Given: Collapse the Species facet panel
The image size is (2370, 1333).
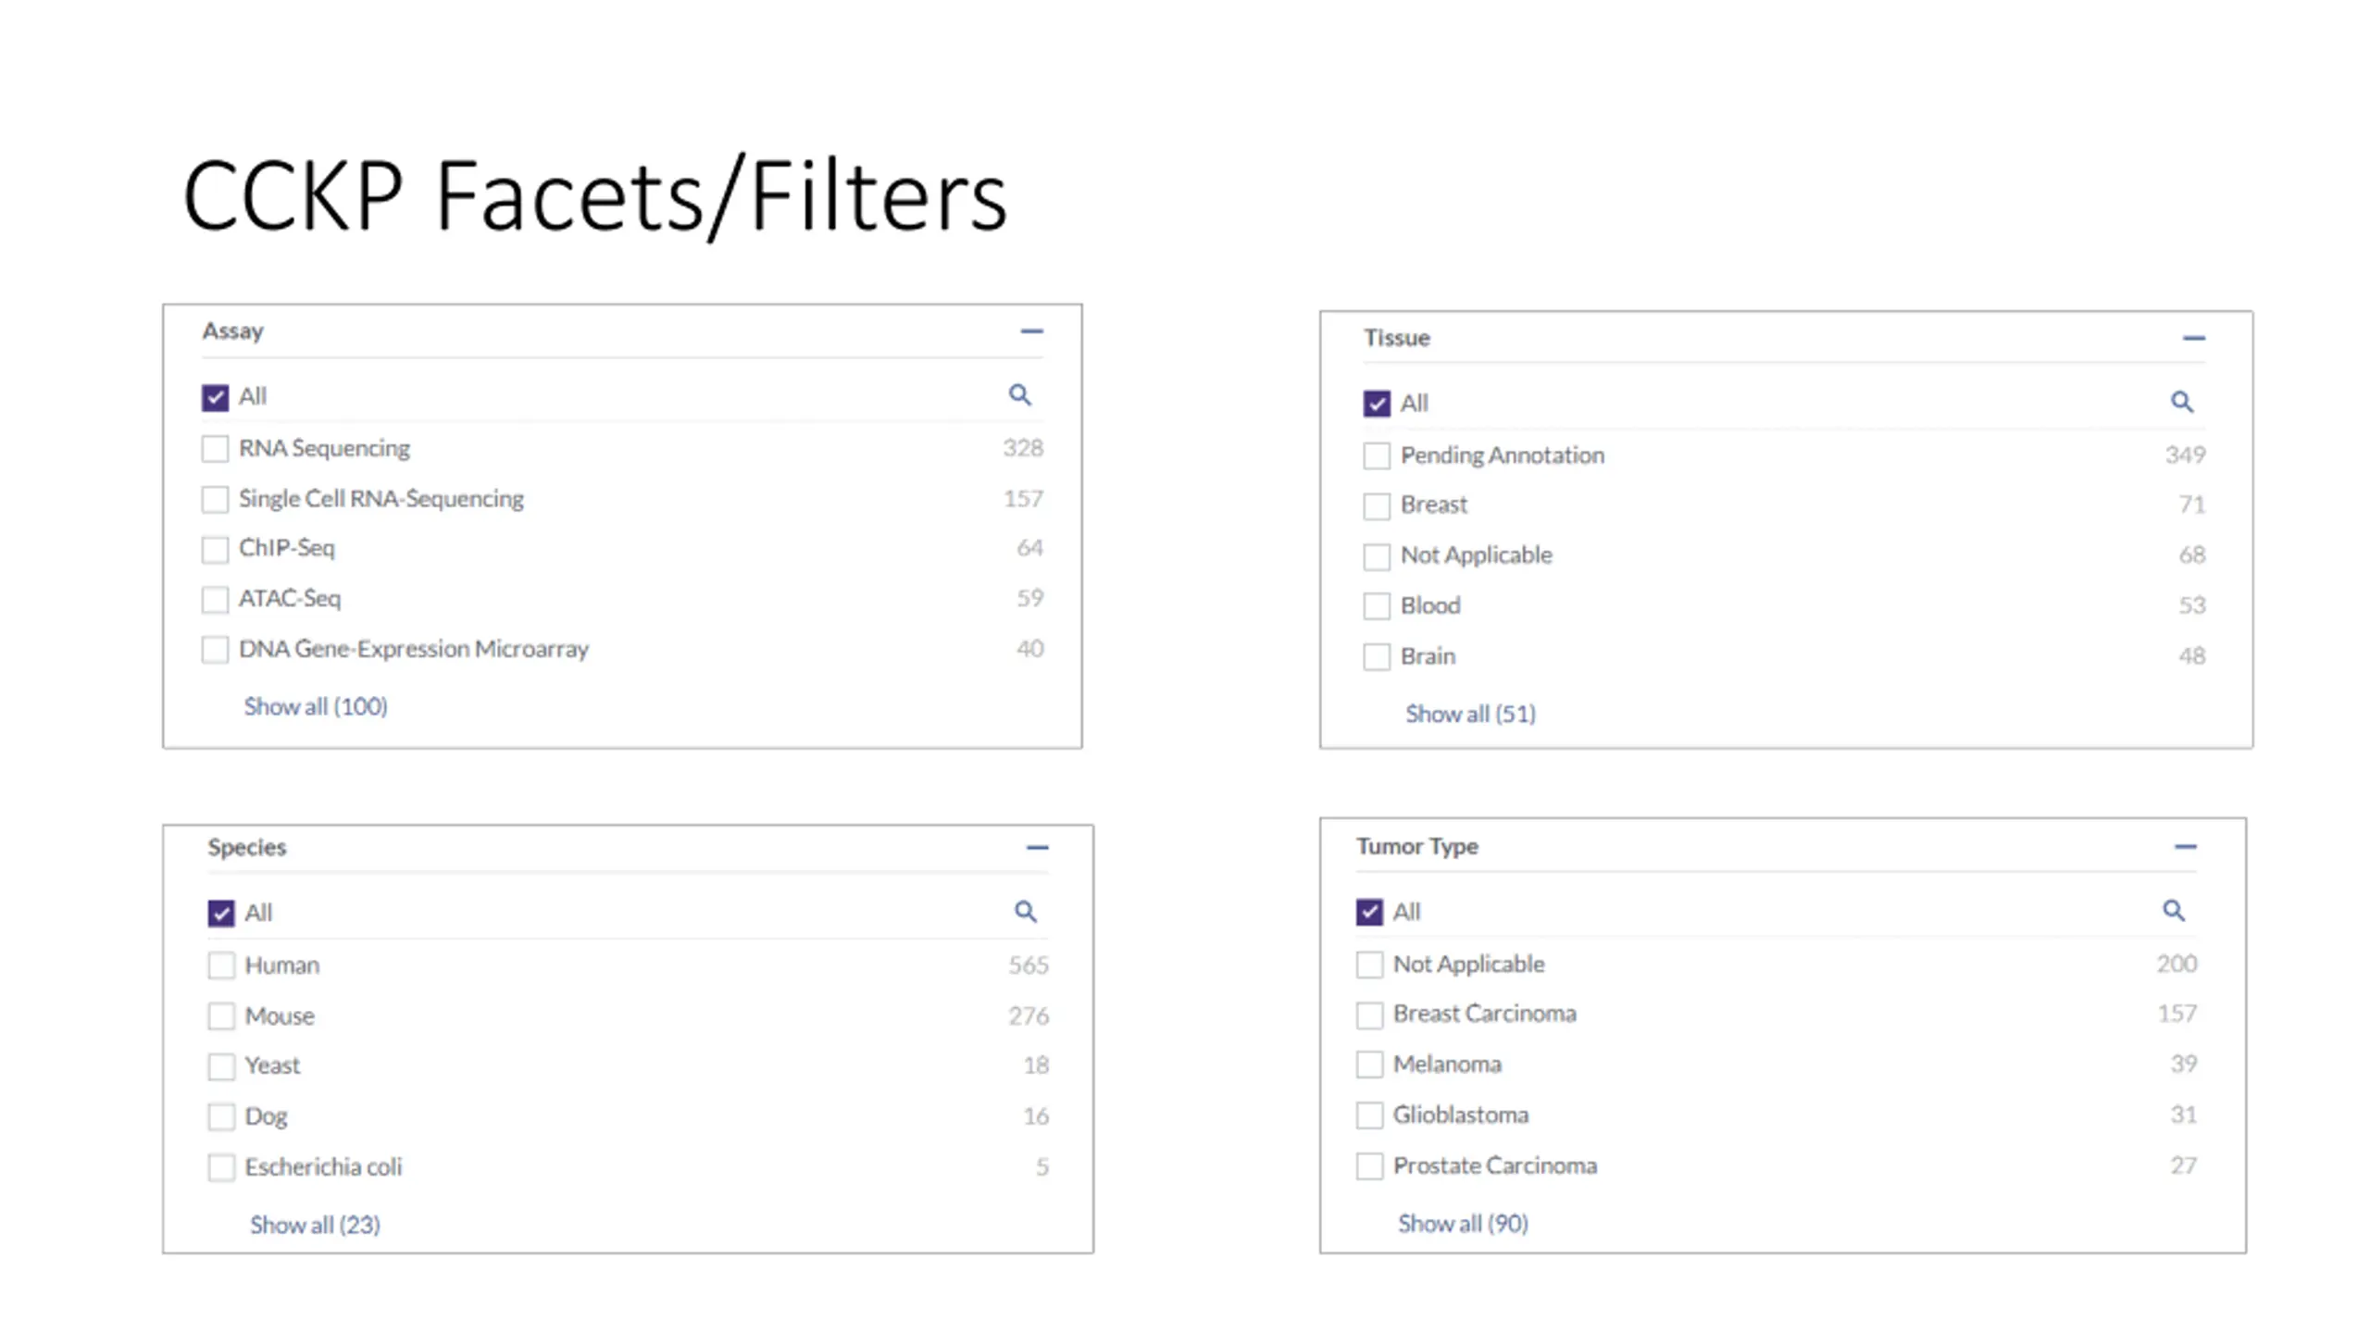Looking at the screenshot, I should coord(1037,847).
